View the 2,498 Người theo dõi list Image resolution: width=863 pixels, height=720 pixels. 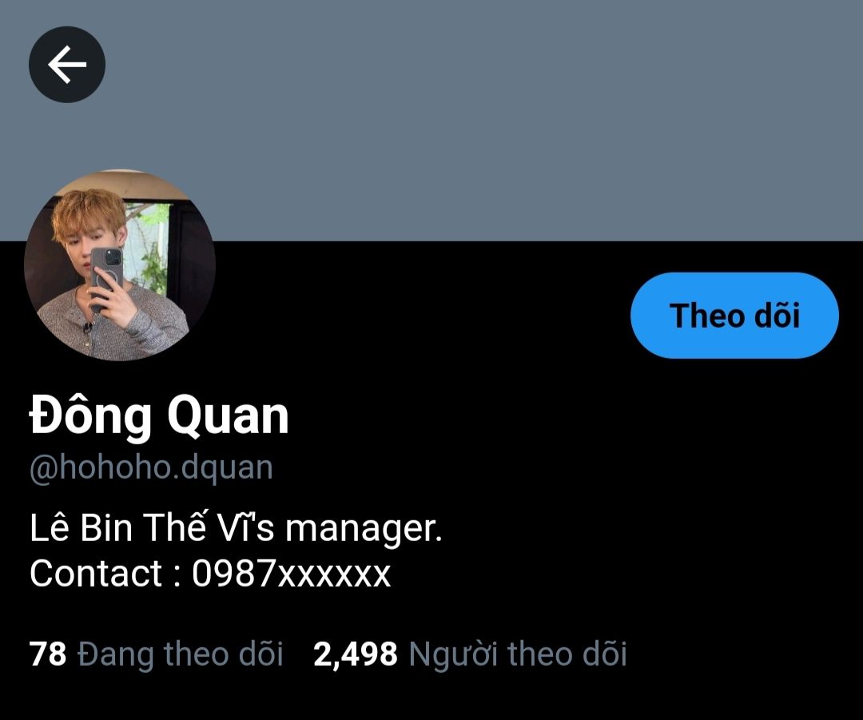click(x=470, y=654)
